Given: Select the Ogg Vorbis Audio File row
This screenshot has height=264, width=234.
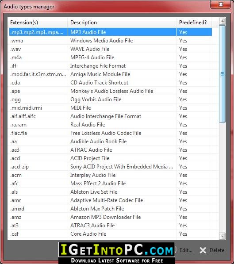Looking at the screenshot, I should tap(111, 99).
